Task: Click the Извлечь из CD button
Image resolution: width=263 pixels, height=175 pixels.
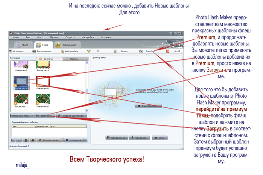Action: click(76, 140)
